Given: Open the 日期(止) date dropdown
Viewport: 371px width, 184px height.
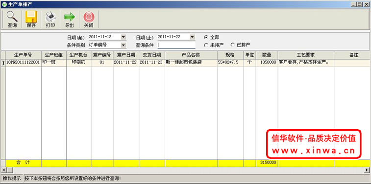Looking at the screenshot, I should (193, 37).
